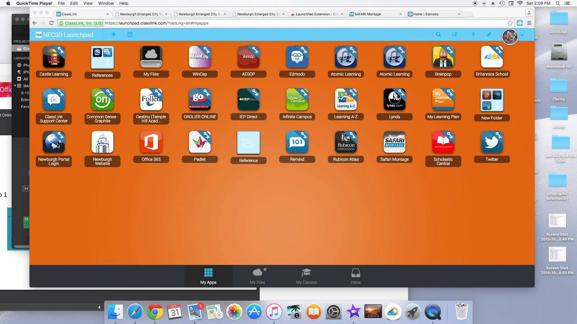Launch the Brainpop app
The width and height of the screenshot is (577, 324).
coord(443,57)
